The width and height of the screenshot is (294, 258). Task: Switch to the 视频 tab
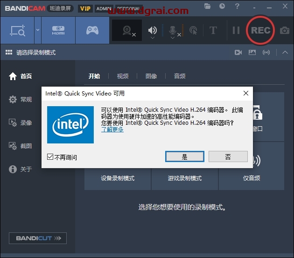coord(123,76)
